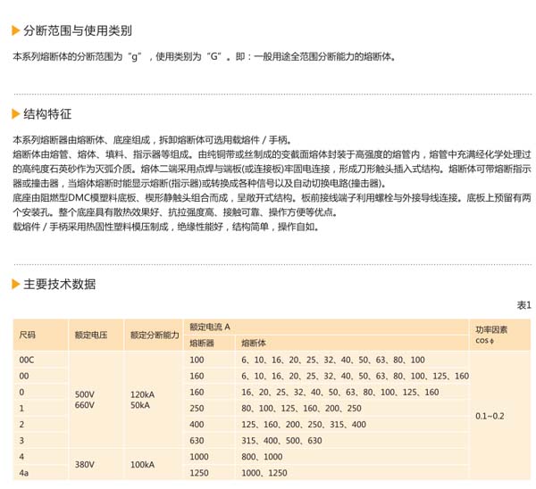Click the 380V rated voltage cell
Image resolution: width=536 pixels, height=489 pixels.
pyautogui.click(x=85, y=465)
